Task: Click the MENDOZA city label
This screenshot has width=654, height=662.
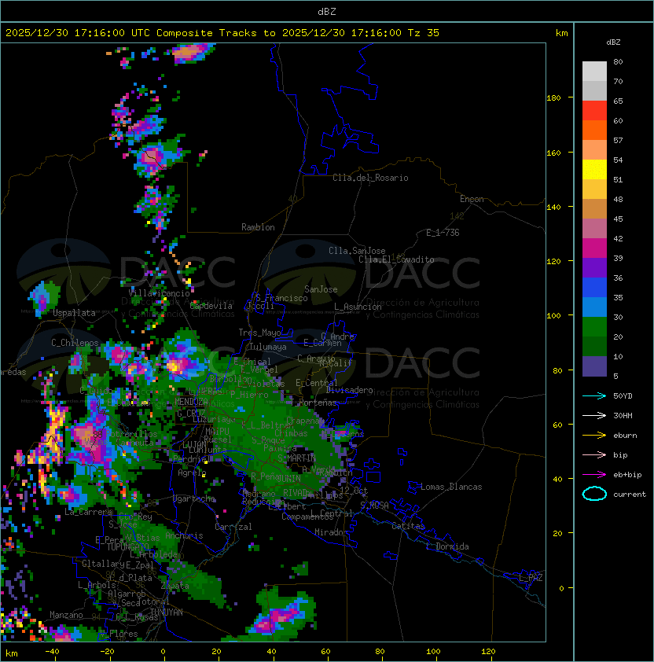Action: point(191,402)
